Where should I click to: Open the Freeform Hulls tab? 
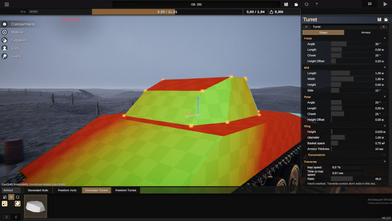tap(67, 190)
